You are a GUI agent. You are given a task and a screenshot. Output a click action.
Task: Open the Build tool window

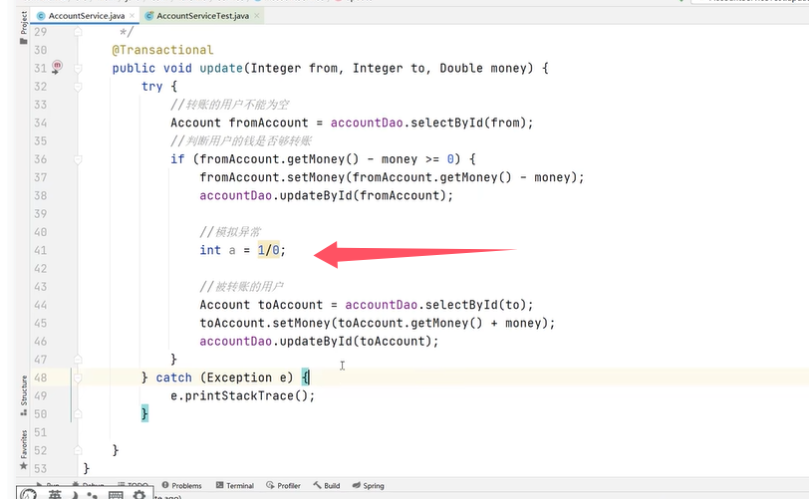[327, 486]
